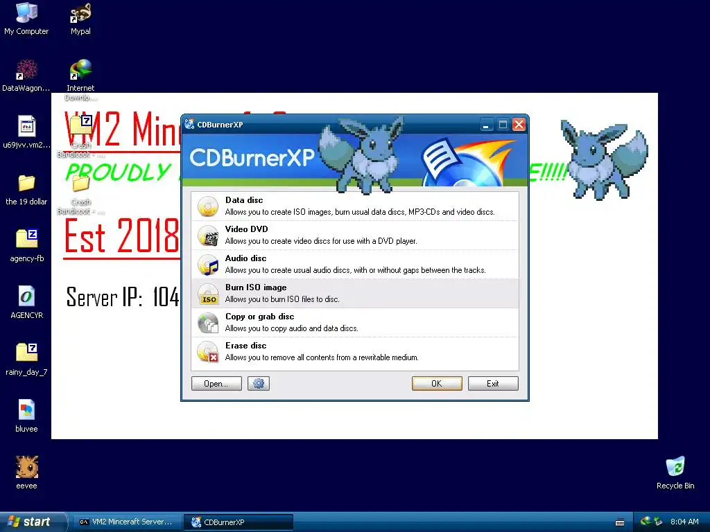Click CDBurnerXP taskbar button
The height and width of the screenshot is (532, 710).
(x=239, y=522)
